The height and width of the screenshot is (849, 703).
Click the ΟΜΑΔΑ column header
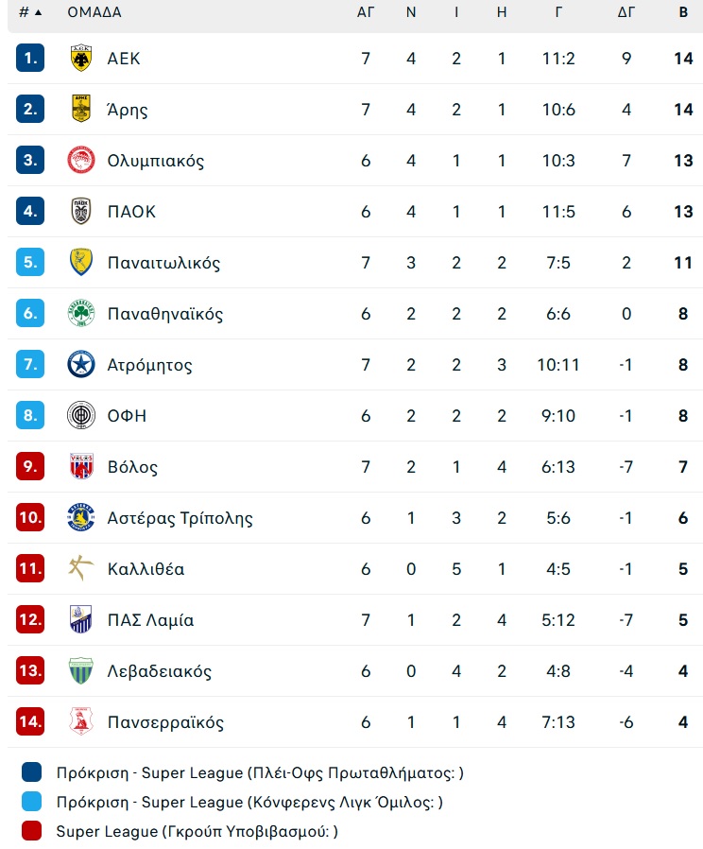click(94, 12)
